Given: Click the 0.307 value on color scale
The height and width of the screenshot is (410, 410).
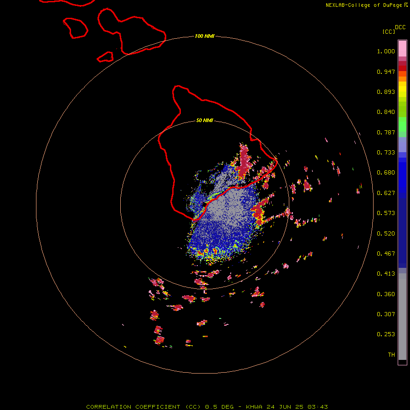Looking at the screenshot, I should tap(386, 314).
